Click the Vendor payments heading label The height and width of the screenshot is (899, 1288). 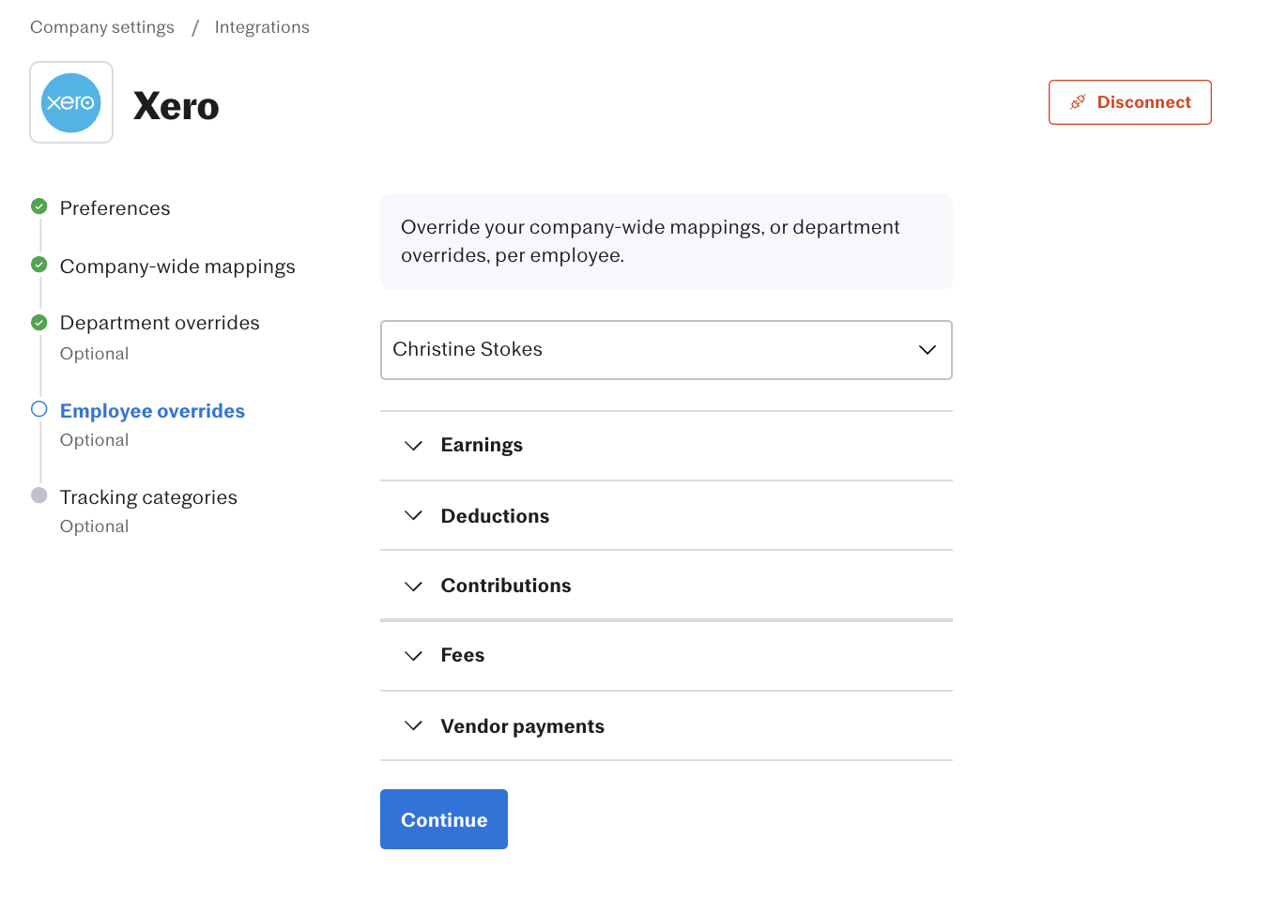(523, 726)
